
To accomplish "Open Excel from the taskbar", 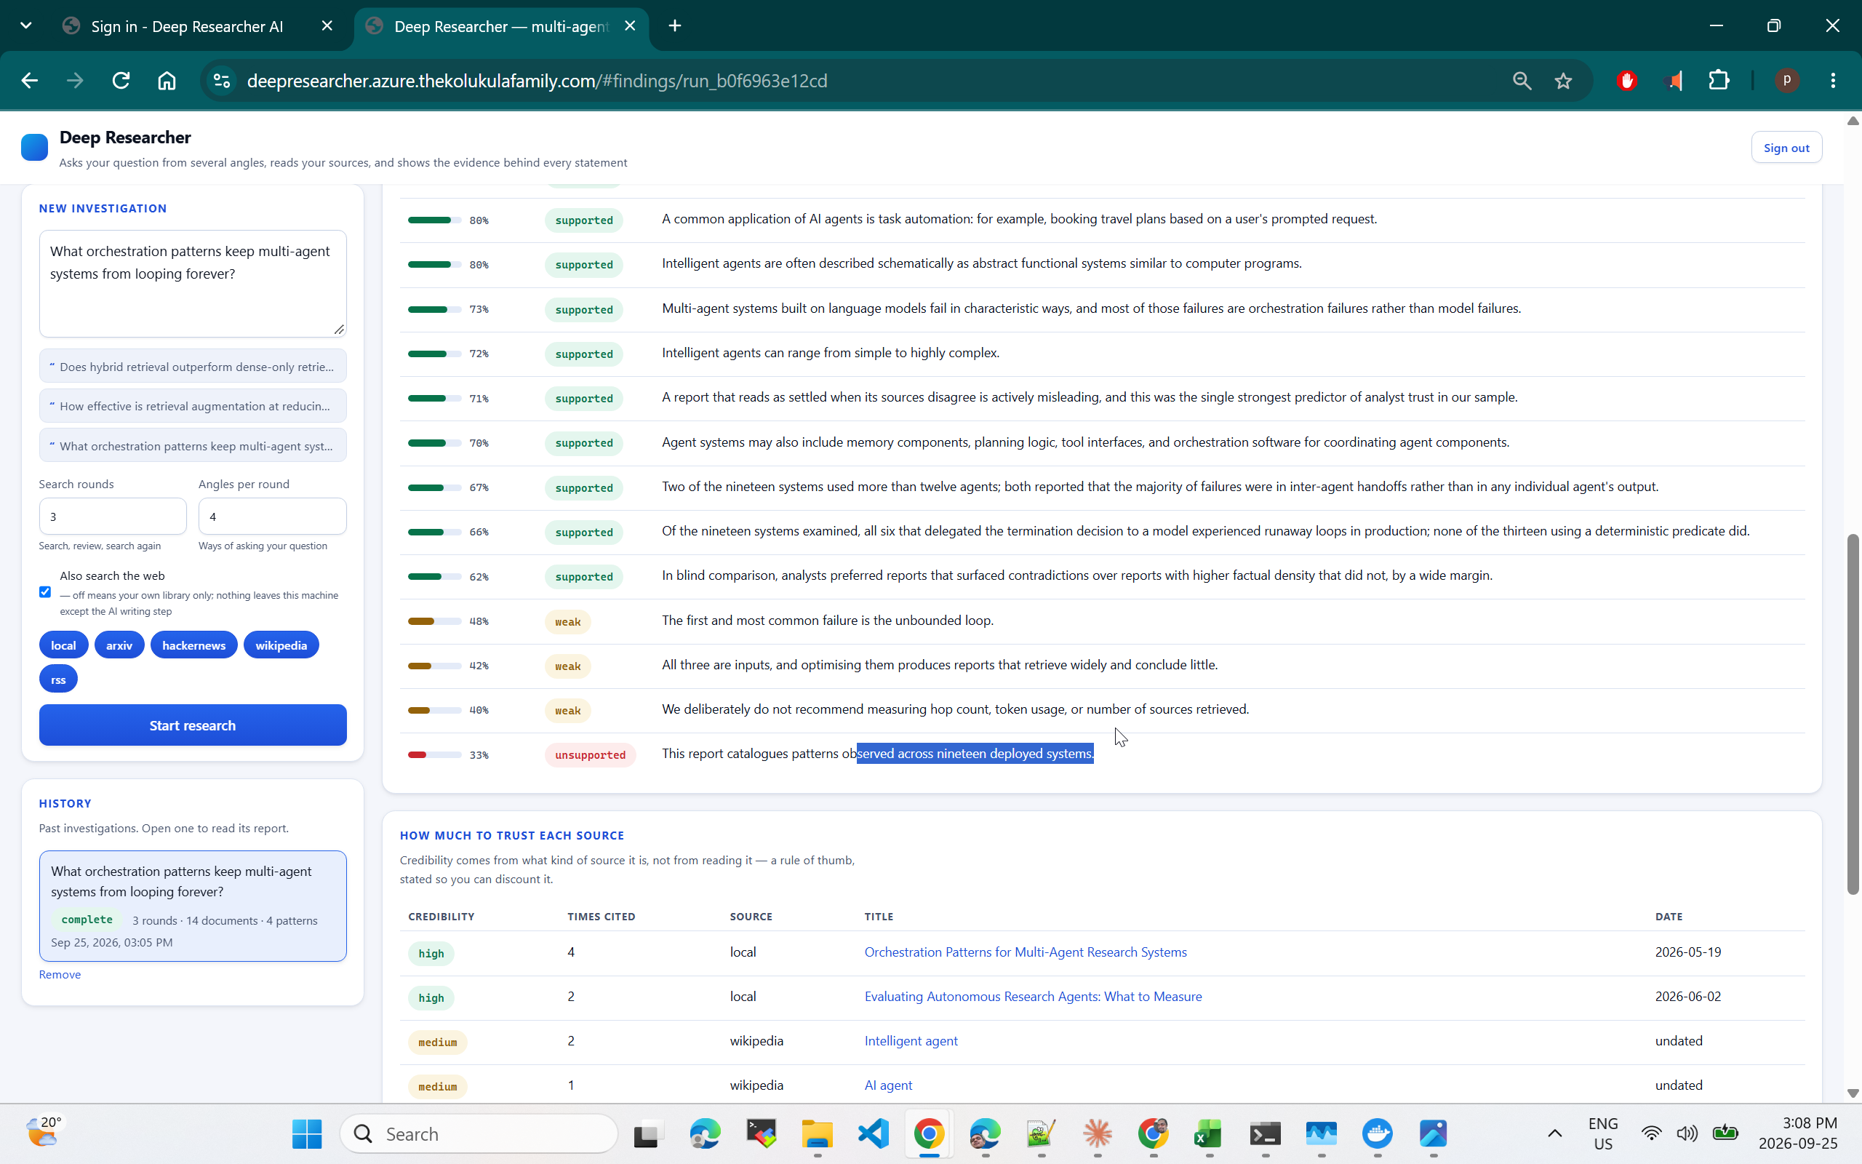I will pyautogui.click(x=1208, y=1133).
